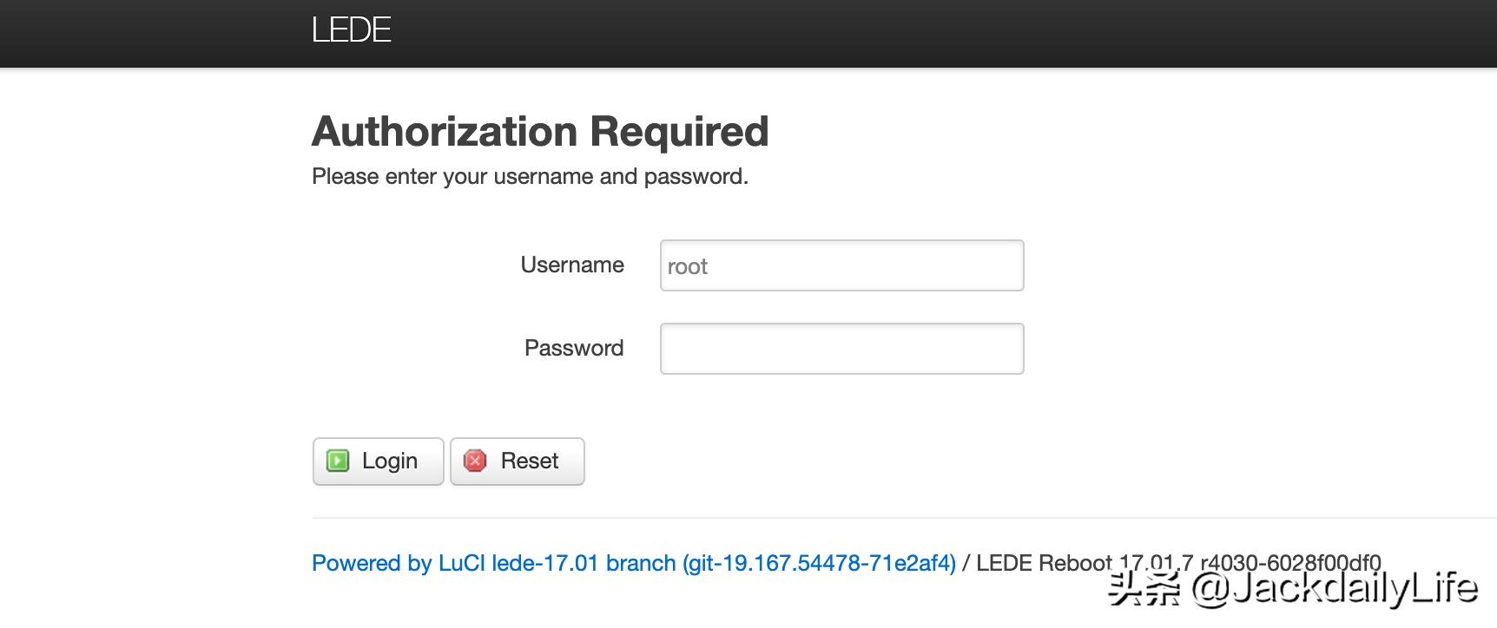Click the 'lede-17.01 branch' link text
Image resolution: width=1497 pixels, height=628 pixels.
tap(584, 563)
